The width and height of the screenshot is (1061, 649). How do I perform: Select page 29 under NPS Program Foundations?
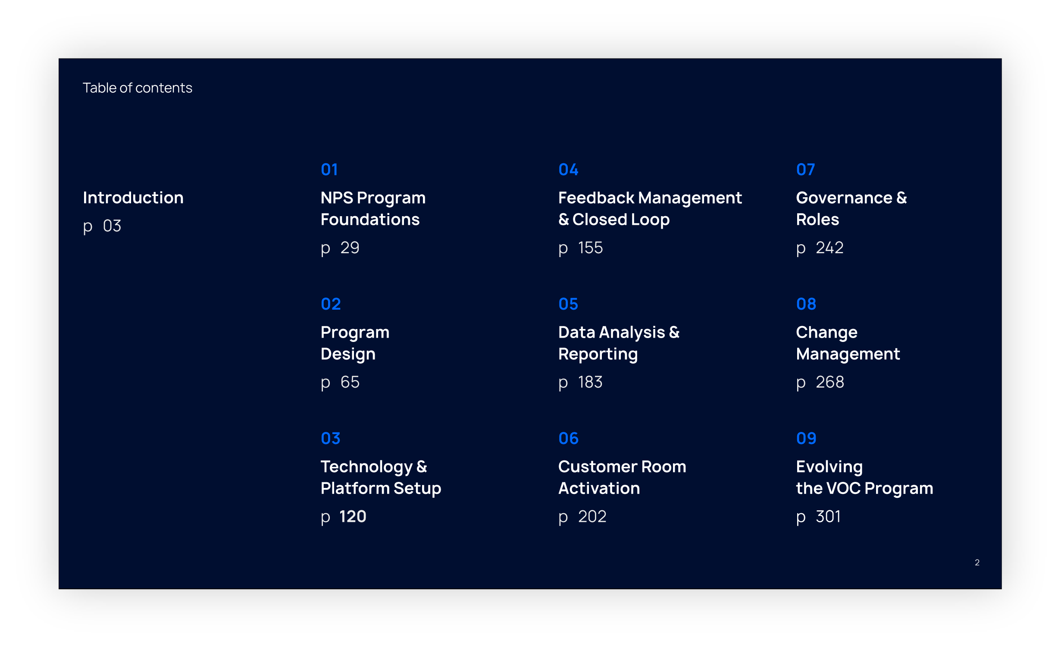coord(350,248)
